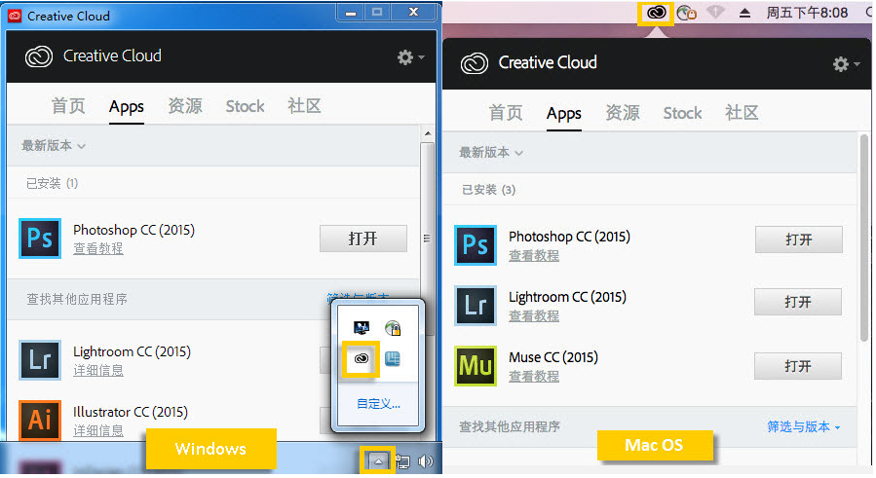Screen dimensions: 876x478
Task: Click the 自定义... link in the tray popup
Action: (x=378, y=403)
